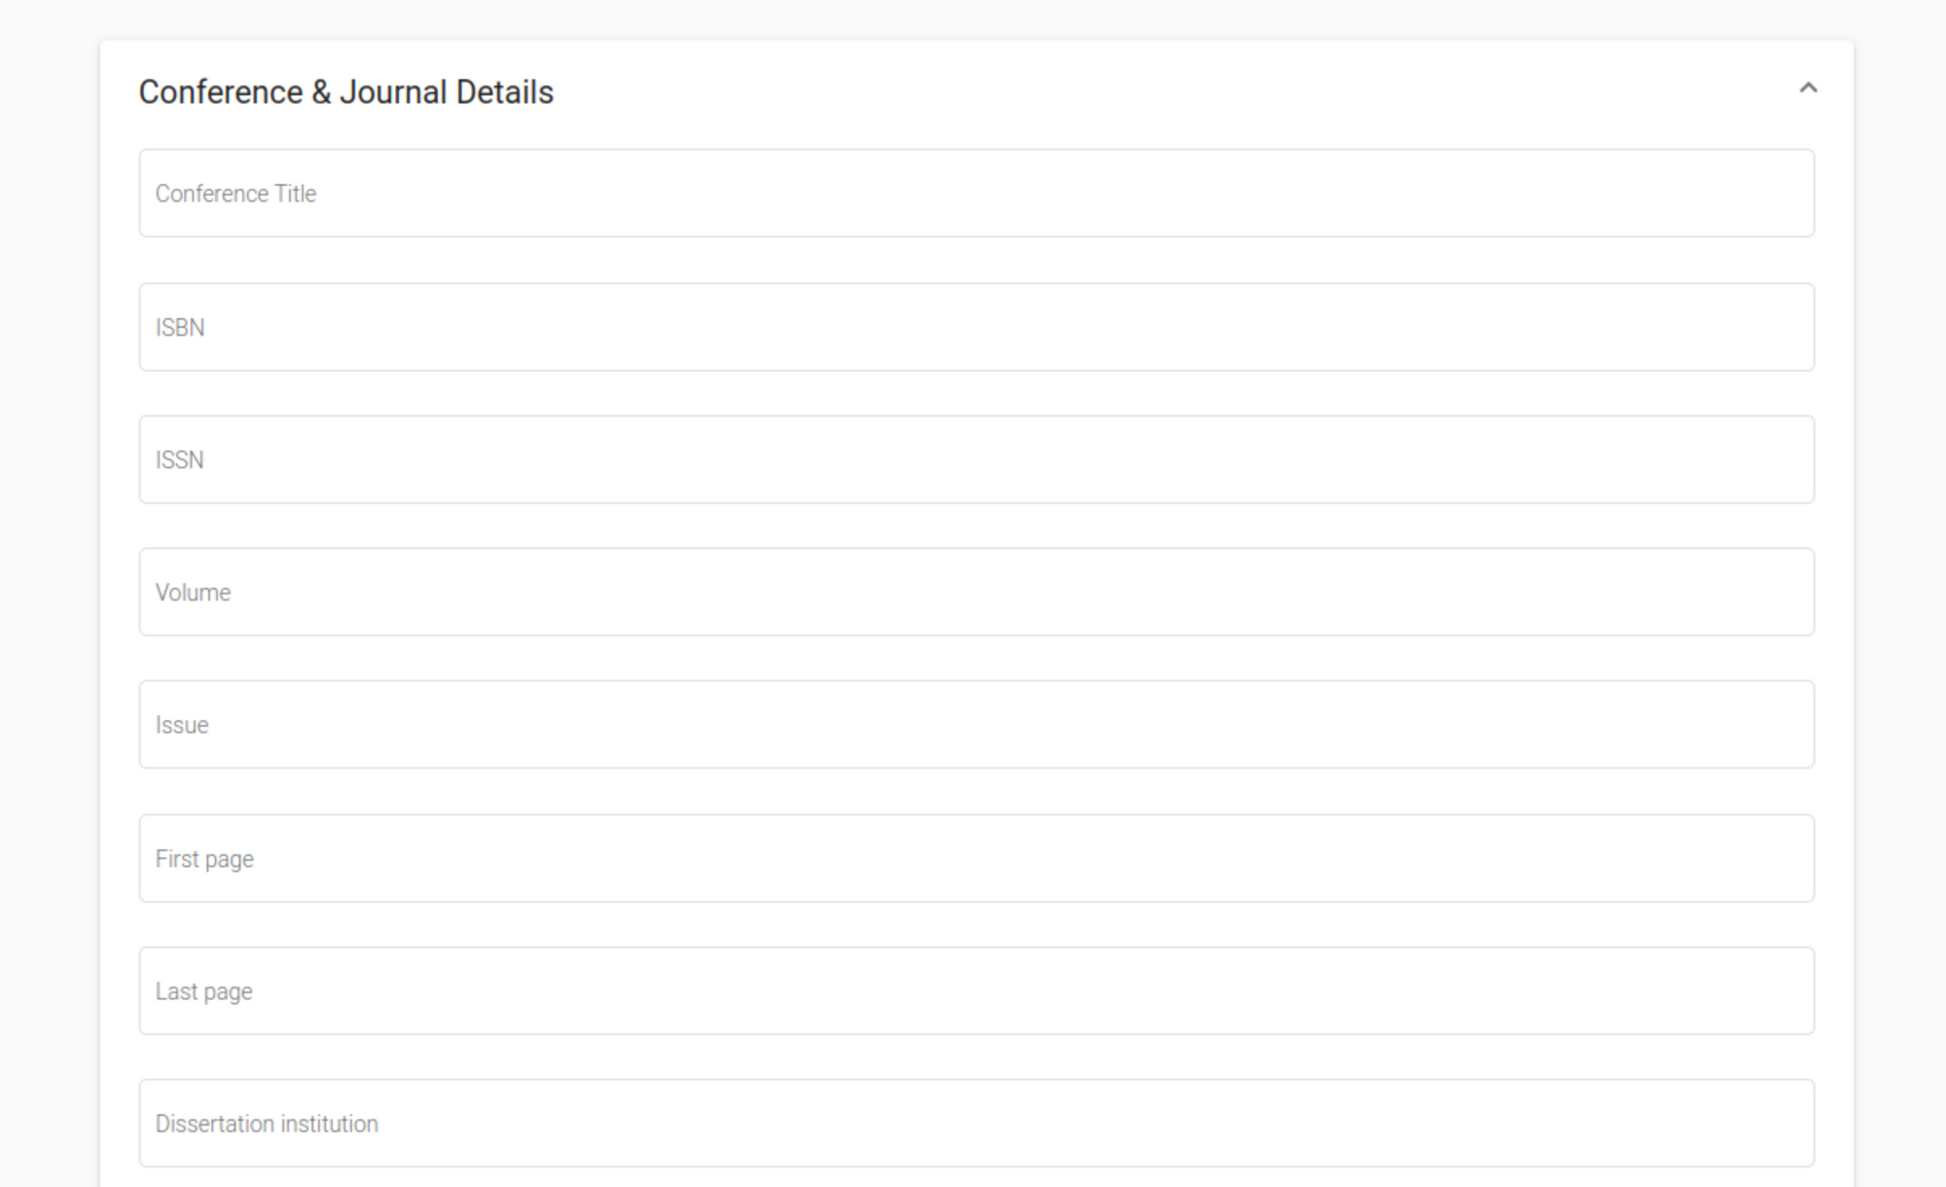
Task: Select the ISSN text box
Action: tap(976, 459)
